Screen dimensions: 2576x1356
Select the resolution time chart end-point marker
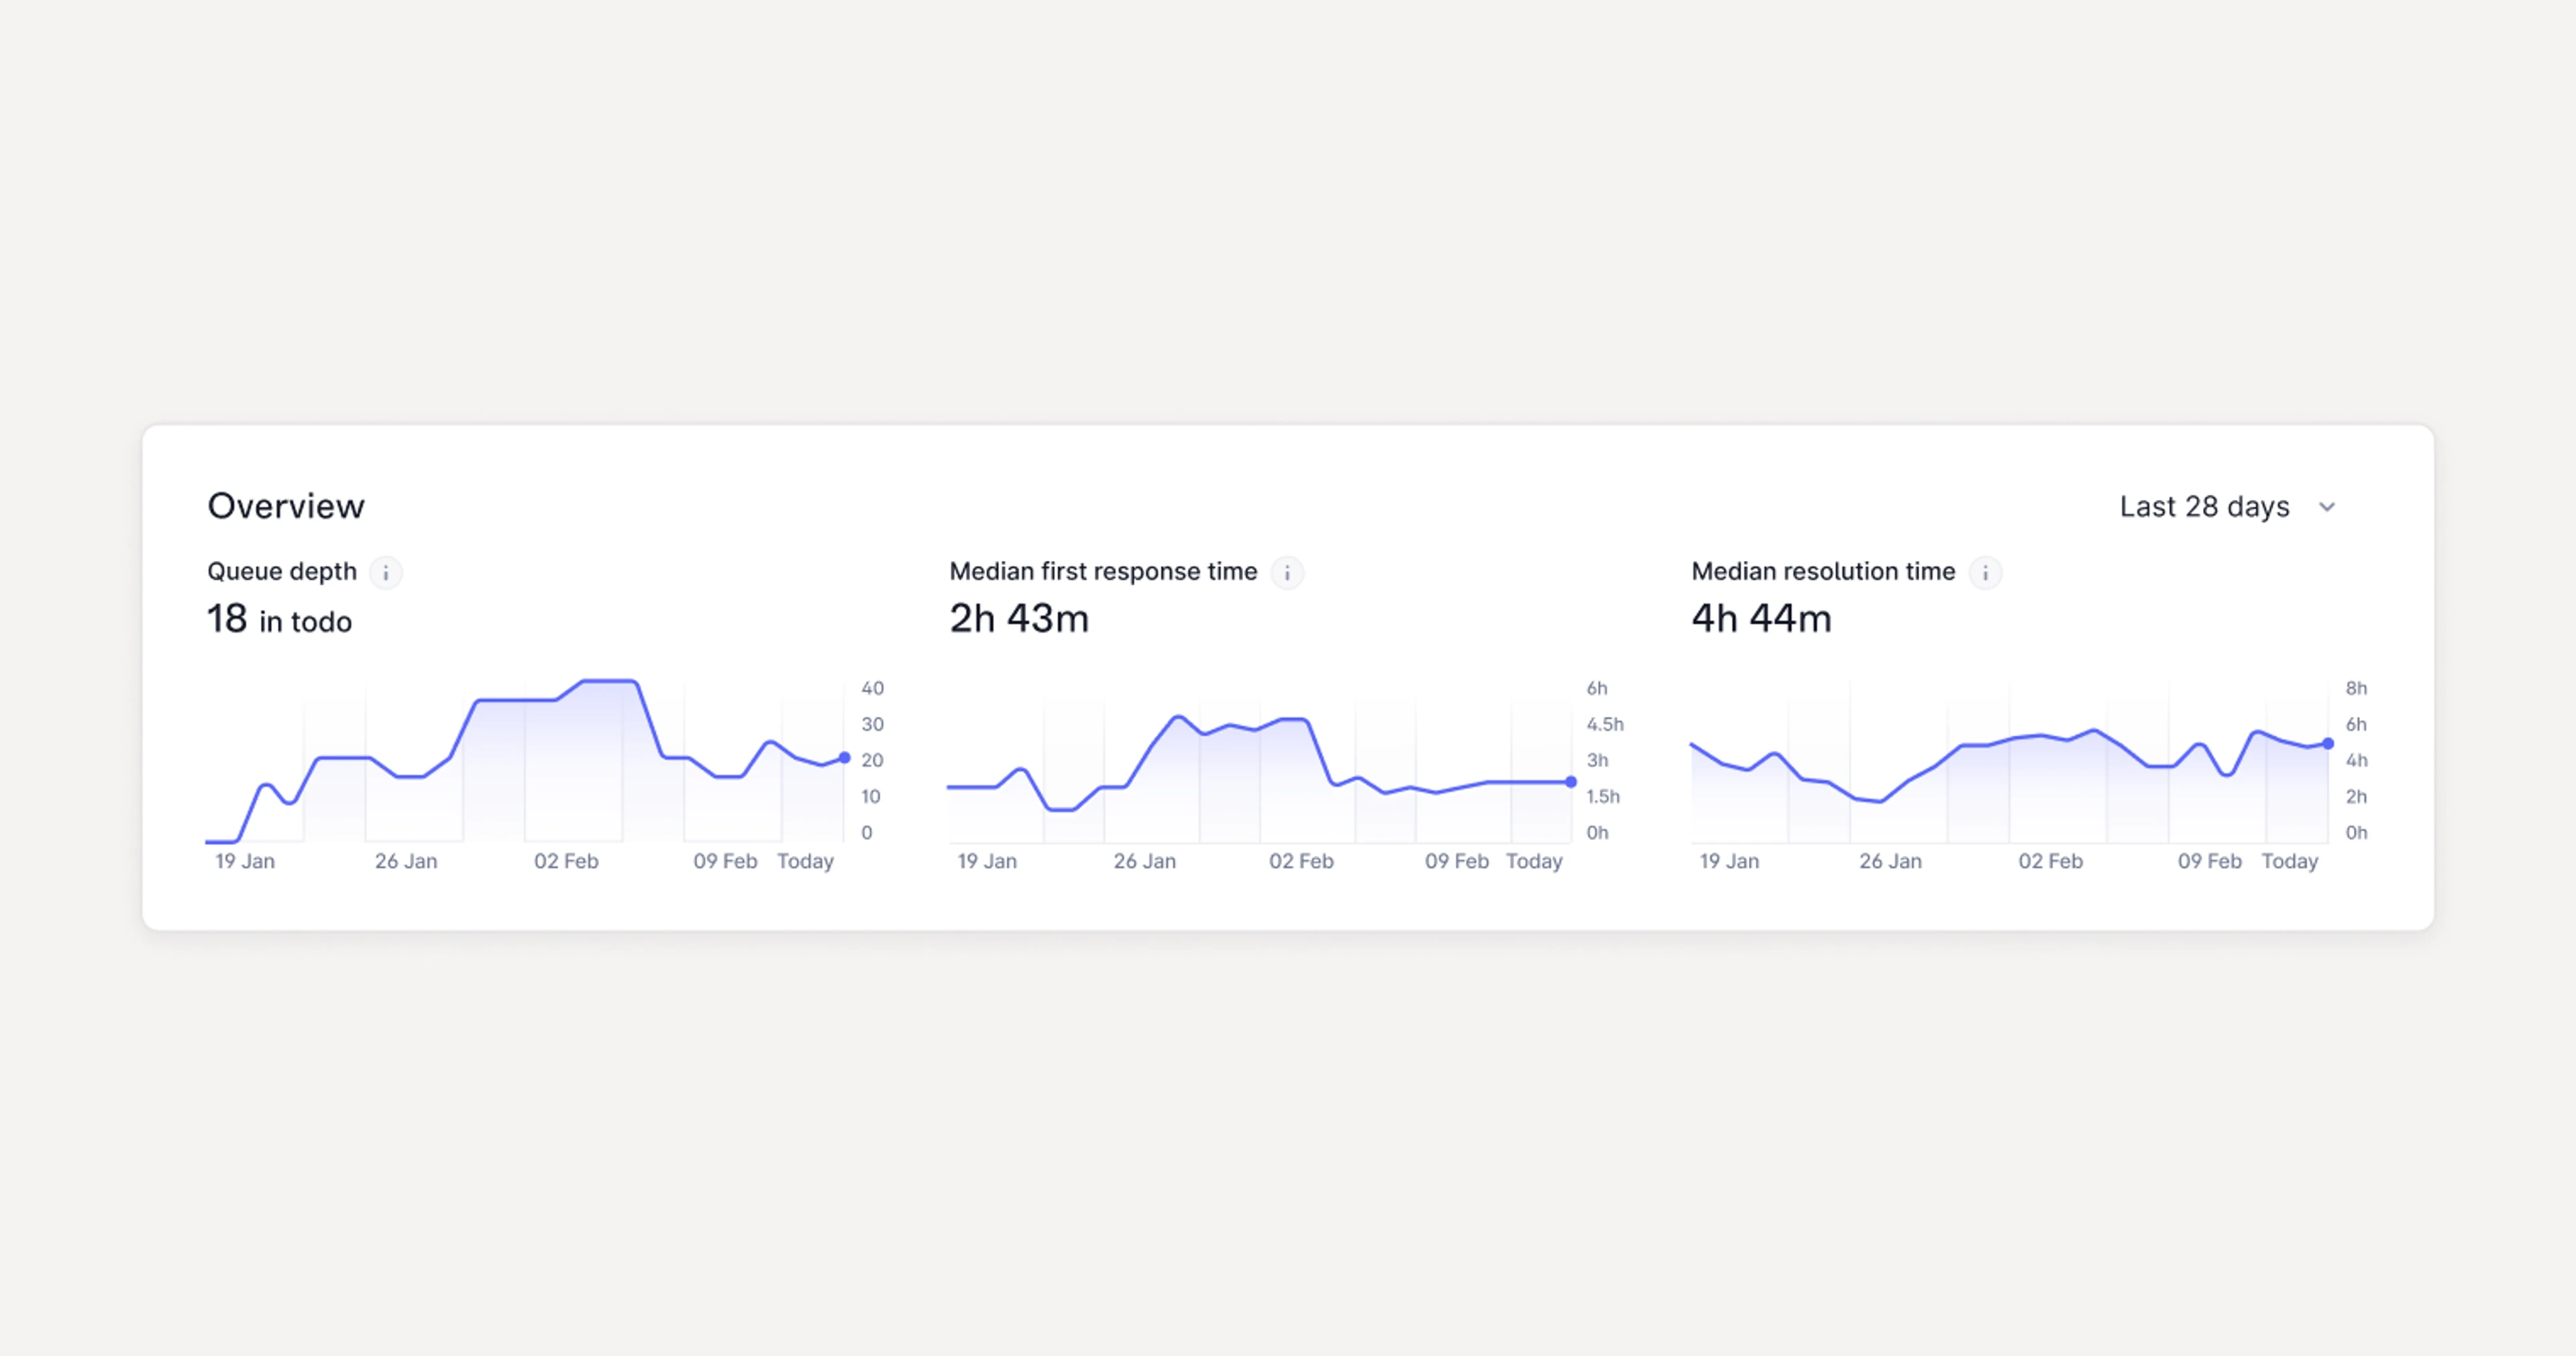pos(2328,744)
